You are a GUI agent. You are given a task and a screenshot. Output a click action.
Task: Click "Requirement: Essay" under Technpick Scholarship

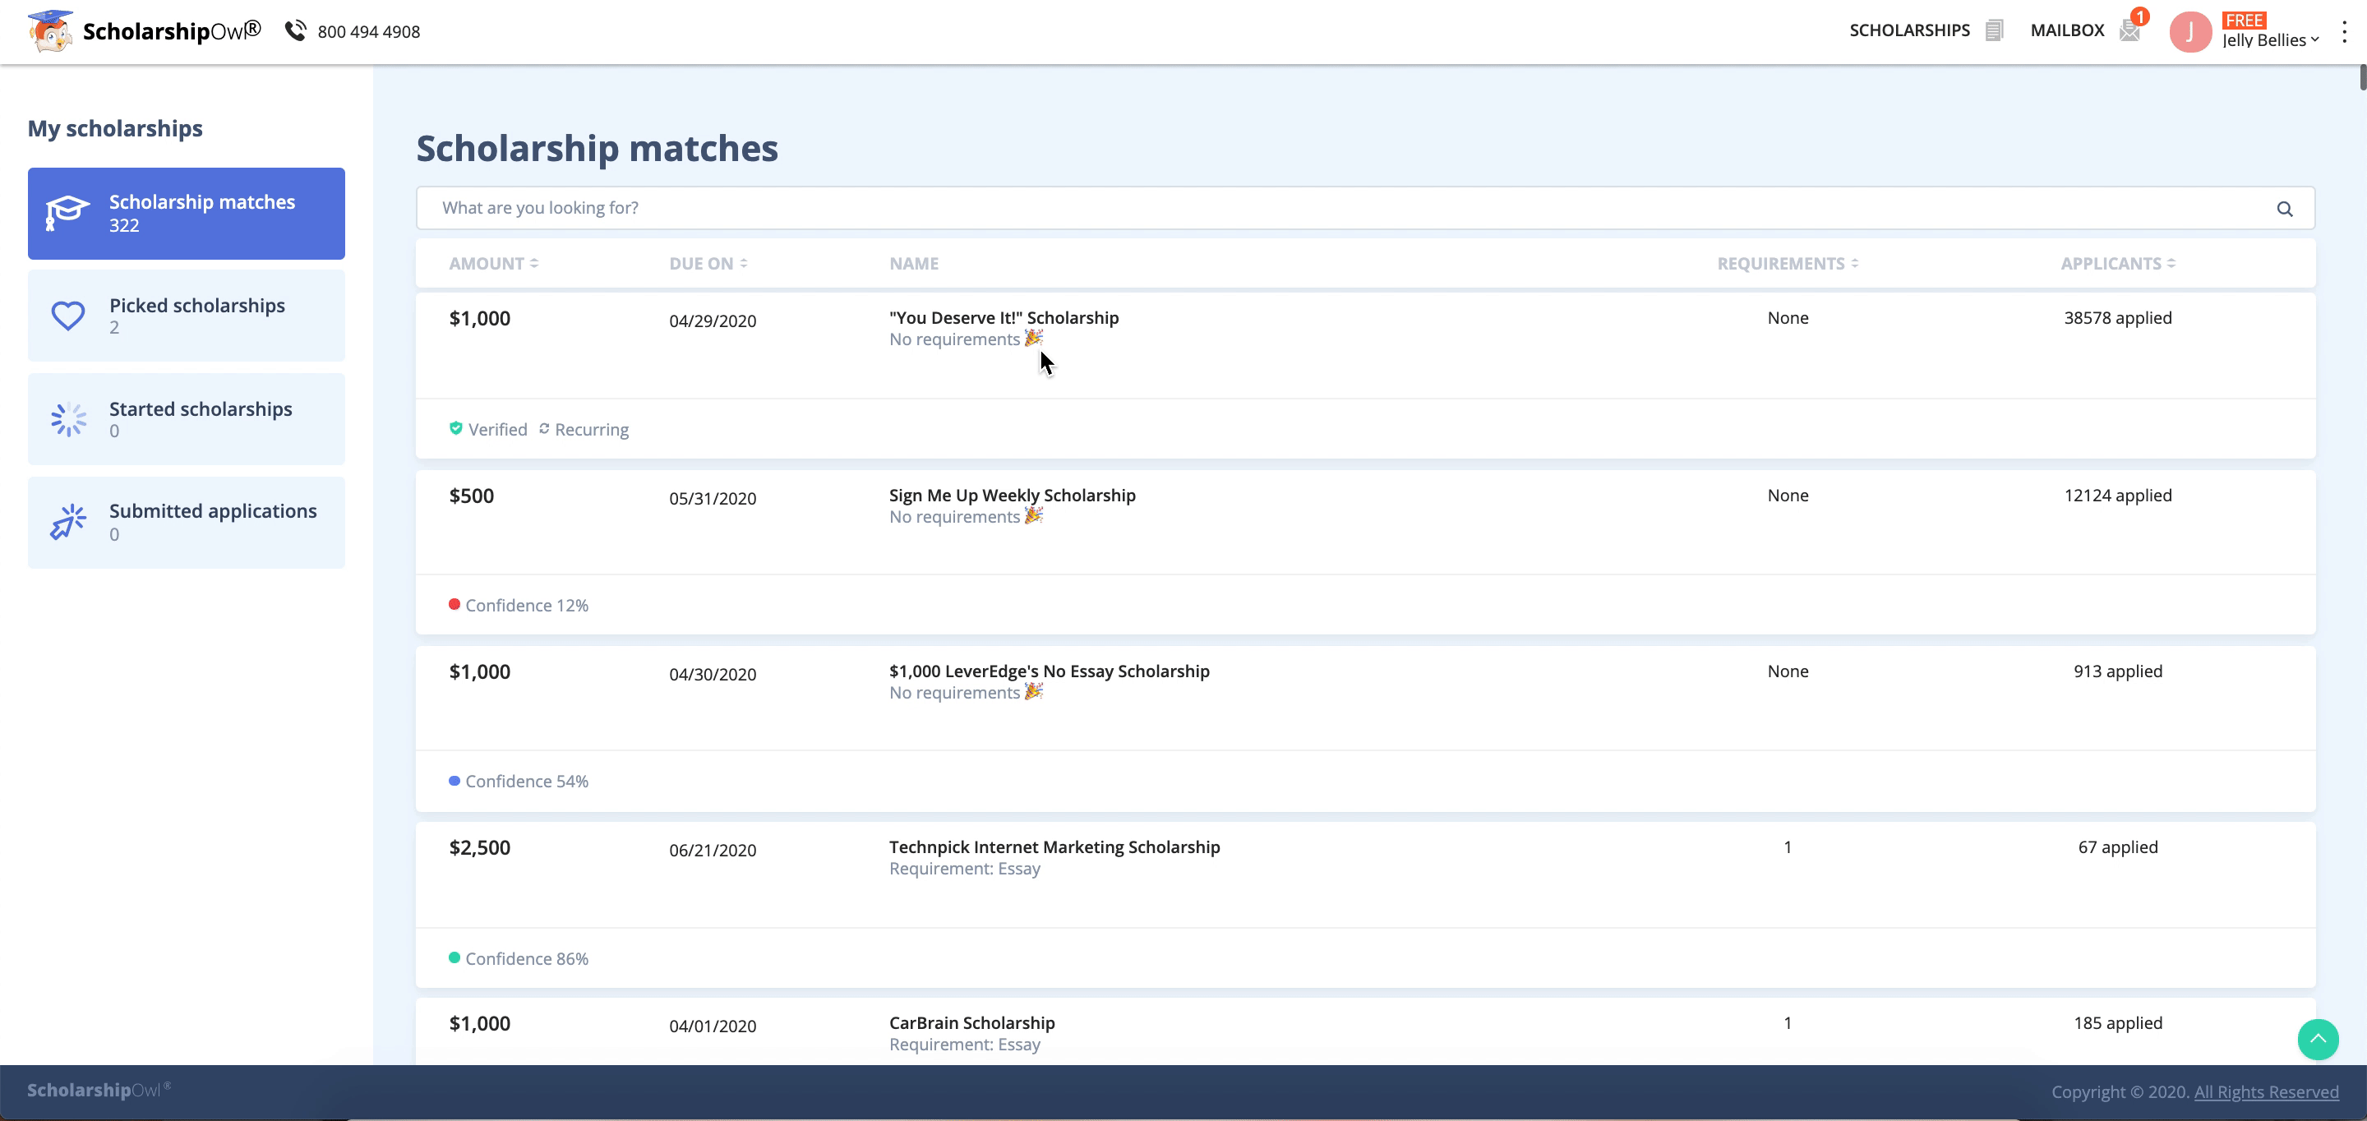964,869
